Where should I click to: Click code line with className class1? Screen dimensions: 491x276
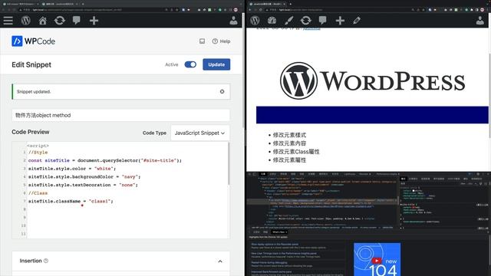[71, 201]
